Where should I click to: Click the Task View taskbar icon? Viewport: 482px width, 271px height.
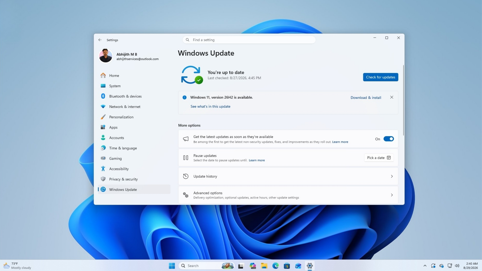coord(241,266)
